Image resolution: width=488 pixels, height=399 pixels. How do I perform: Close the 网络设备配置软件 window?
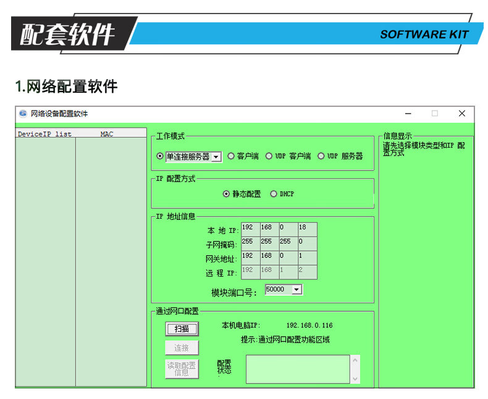click(462, 114)
